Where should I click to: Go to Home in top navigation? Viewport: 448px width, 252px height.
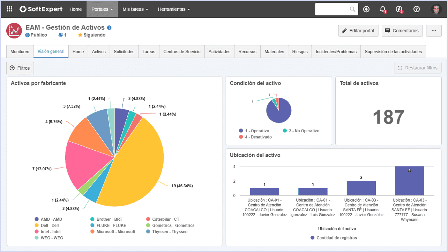click(x=75, y=9)
